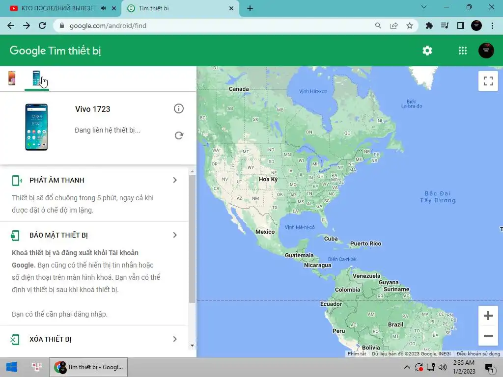Click Mexico label on map

click(265, 232)
